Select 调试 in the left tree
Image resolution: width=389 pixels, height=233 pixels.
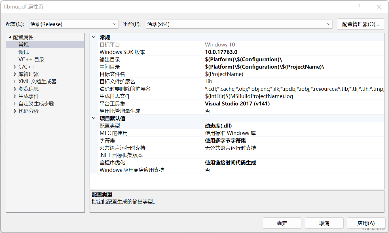[x=24, y=52]
